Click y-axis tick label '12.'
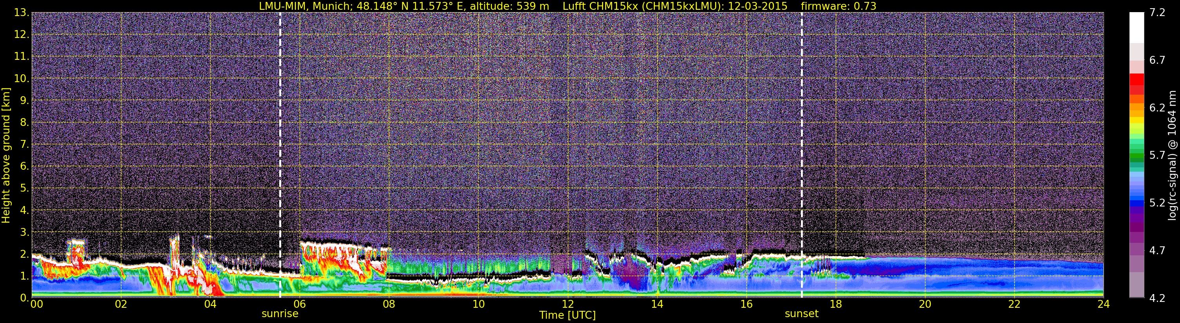The height and width of the screenshot is (323, 1180). coord(22,35)
